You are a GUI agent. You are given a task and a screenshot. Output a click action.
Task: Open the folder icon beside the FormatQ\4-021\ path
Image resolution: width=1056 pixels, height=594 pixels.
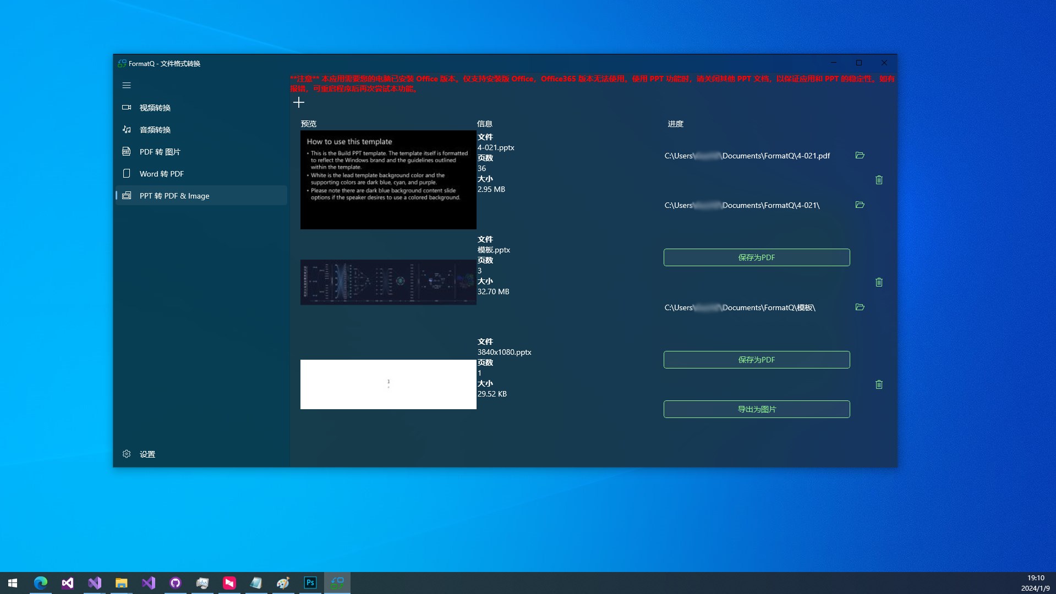(860, 205)
